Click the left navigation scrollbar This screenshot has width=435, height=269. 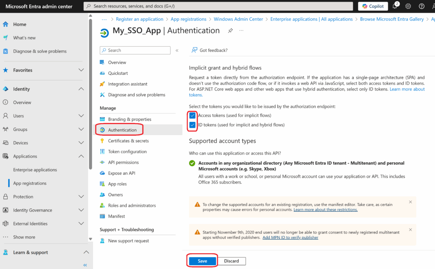coord(90,94)
